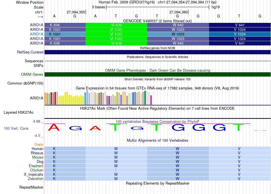Viewport: 271px width, 194px height.
Task: Click the RepeatMasker track label
Action: click(x=31, y=187)
